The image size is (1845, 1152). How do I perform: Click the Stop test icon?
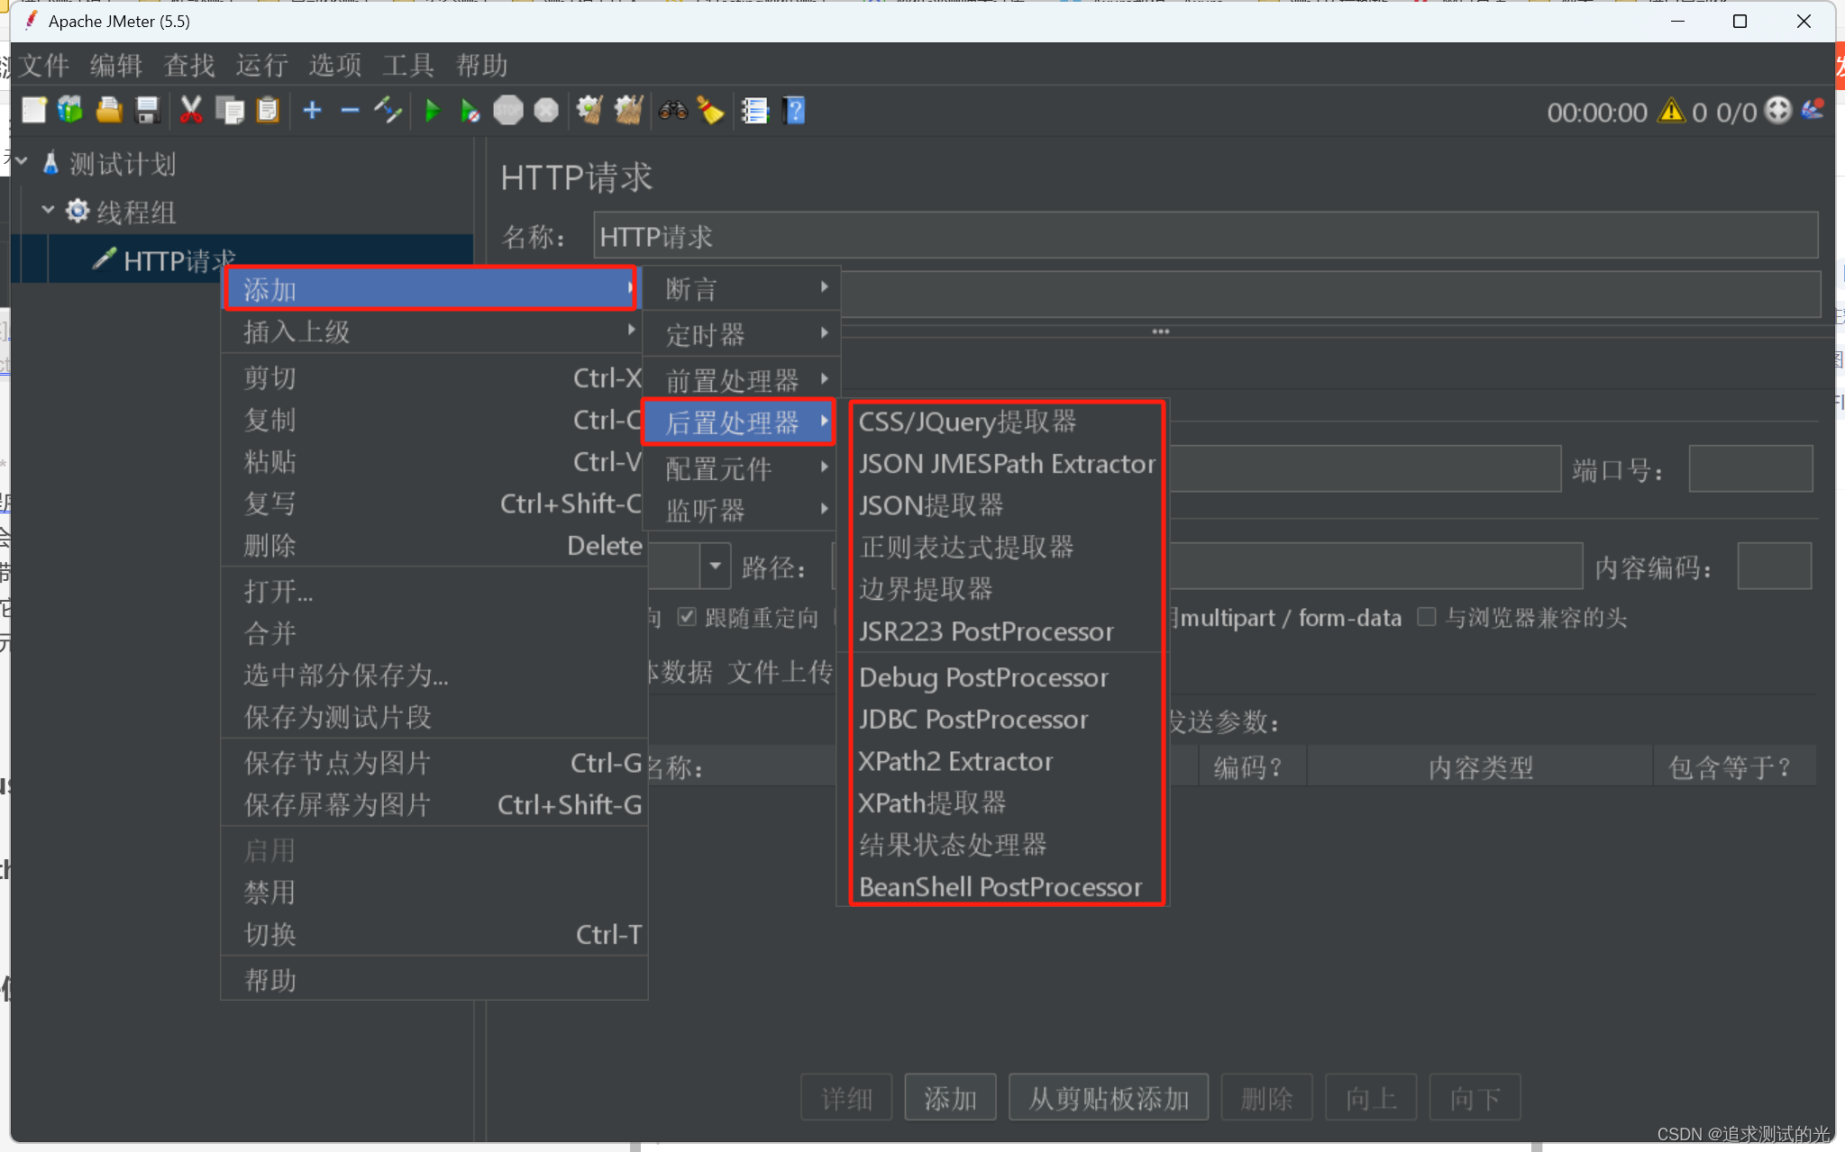508,111
